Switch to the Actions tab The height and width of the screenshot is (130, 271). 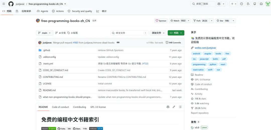[x=58, y=11]
